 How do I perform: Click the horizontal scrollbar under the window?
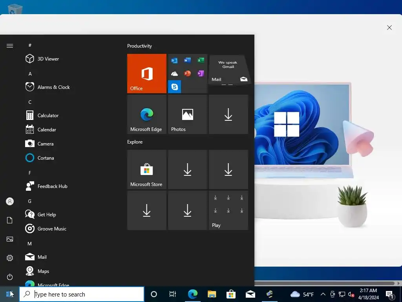coord(324,283)
